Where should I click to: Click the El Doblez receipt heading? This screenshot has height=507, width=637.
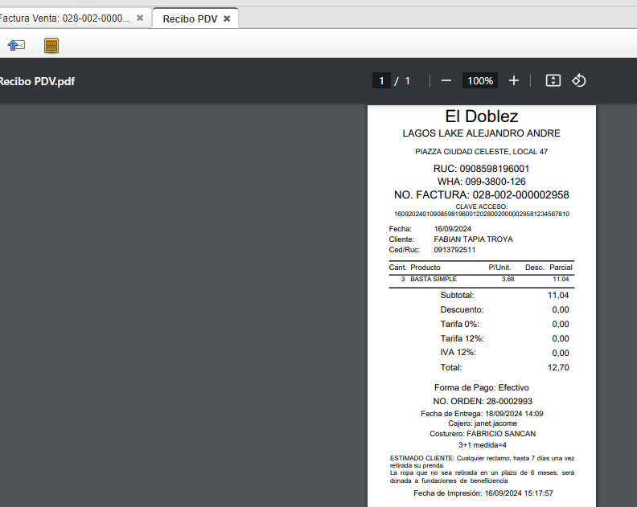481,117
